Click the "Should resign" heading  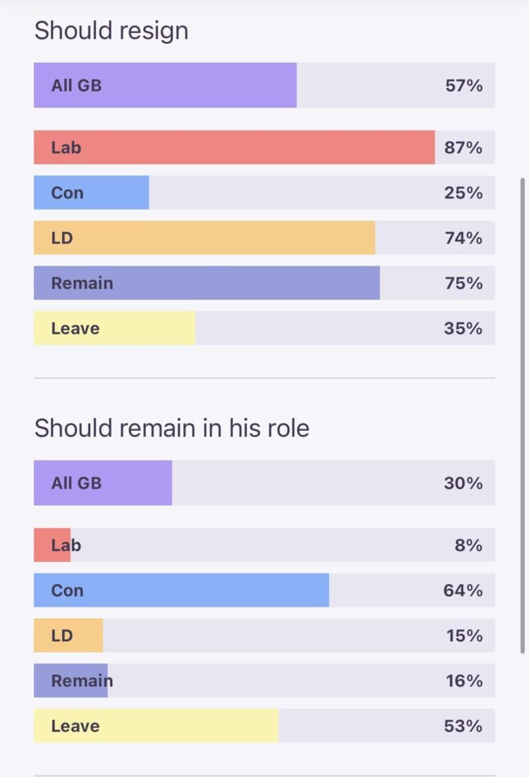pos(111,31)
